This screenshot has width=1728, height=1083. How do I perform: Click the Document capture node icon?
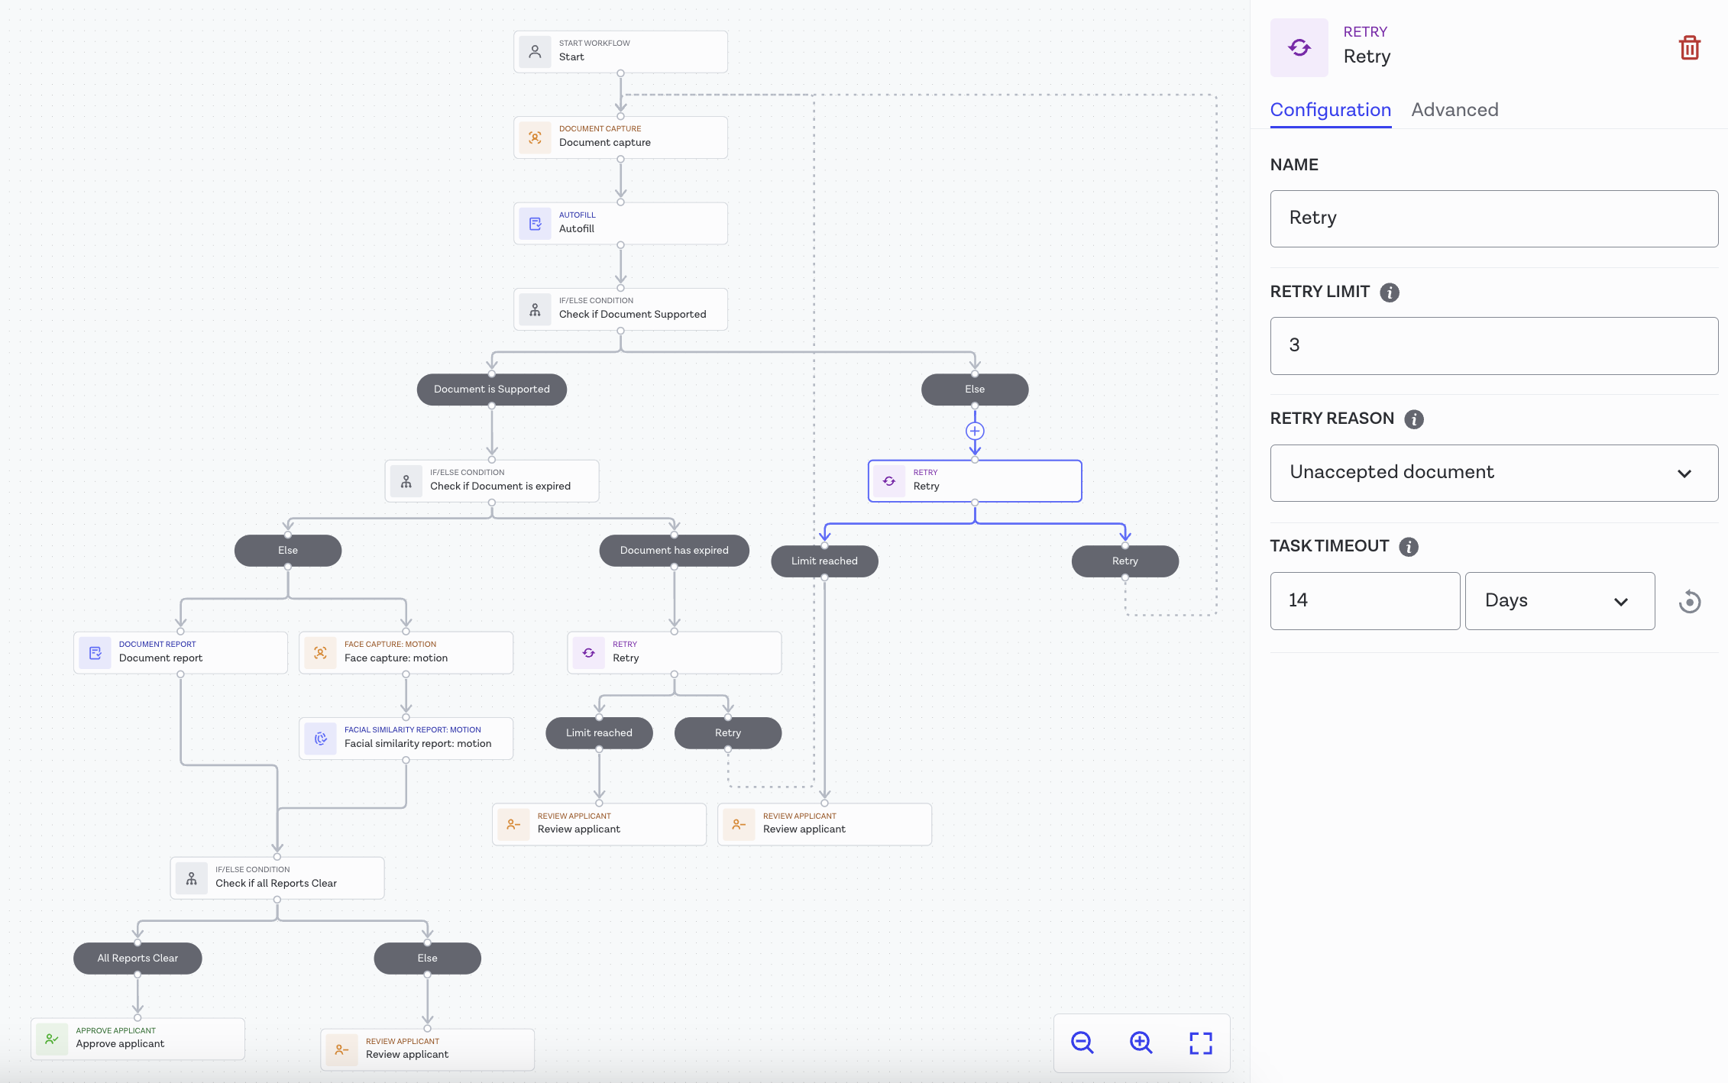[x=536, y=137]
